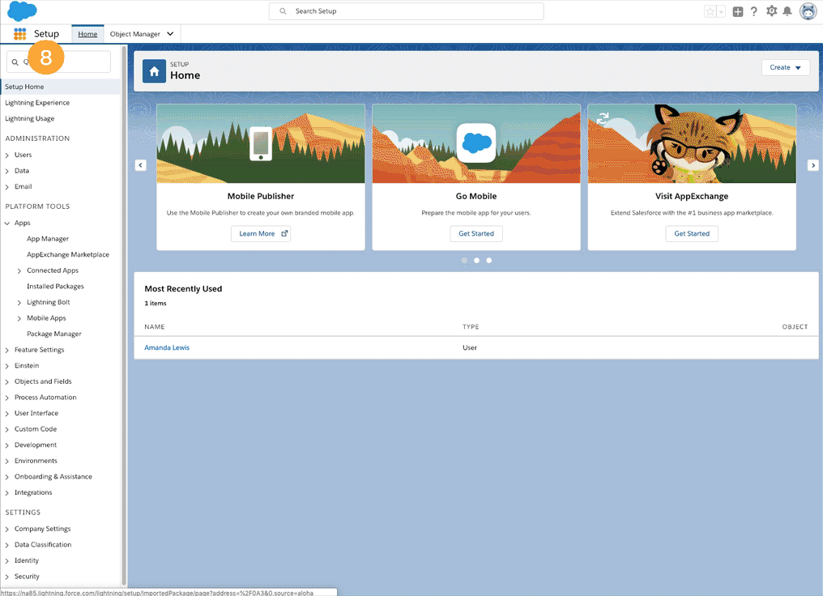The height and width of the screenshot is (596, 823).
Task: Click the Quick Find magnifier icon
Action: pyautogui.click(x=15, y=62)
